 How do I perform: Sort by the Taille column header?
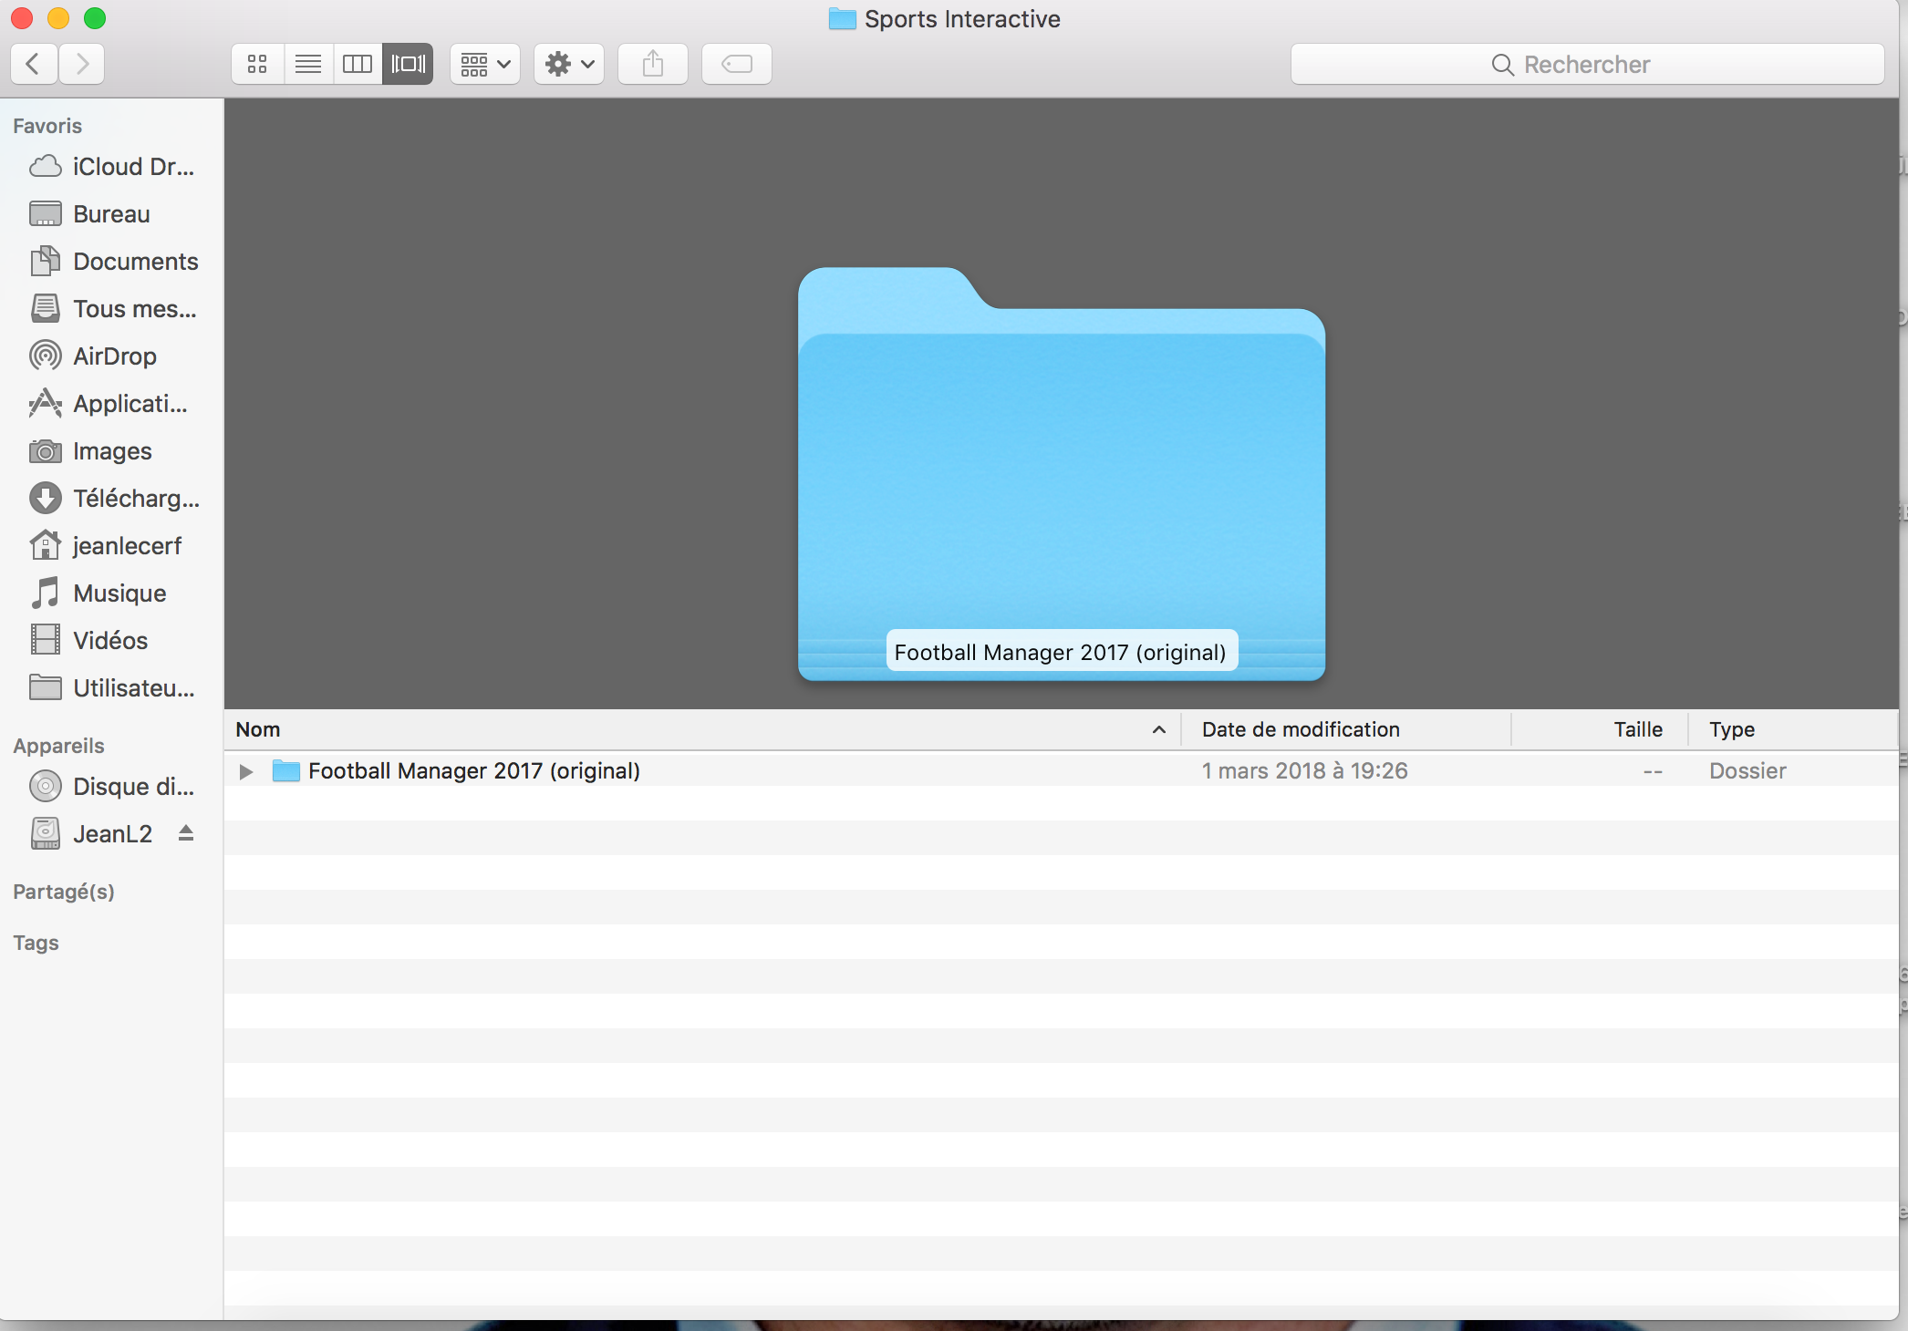click(1600, 729)
